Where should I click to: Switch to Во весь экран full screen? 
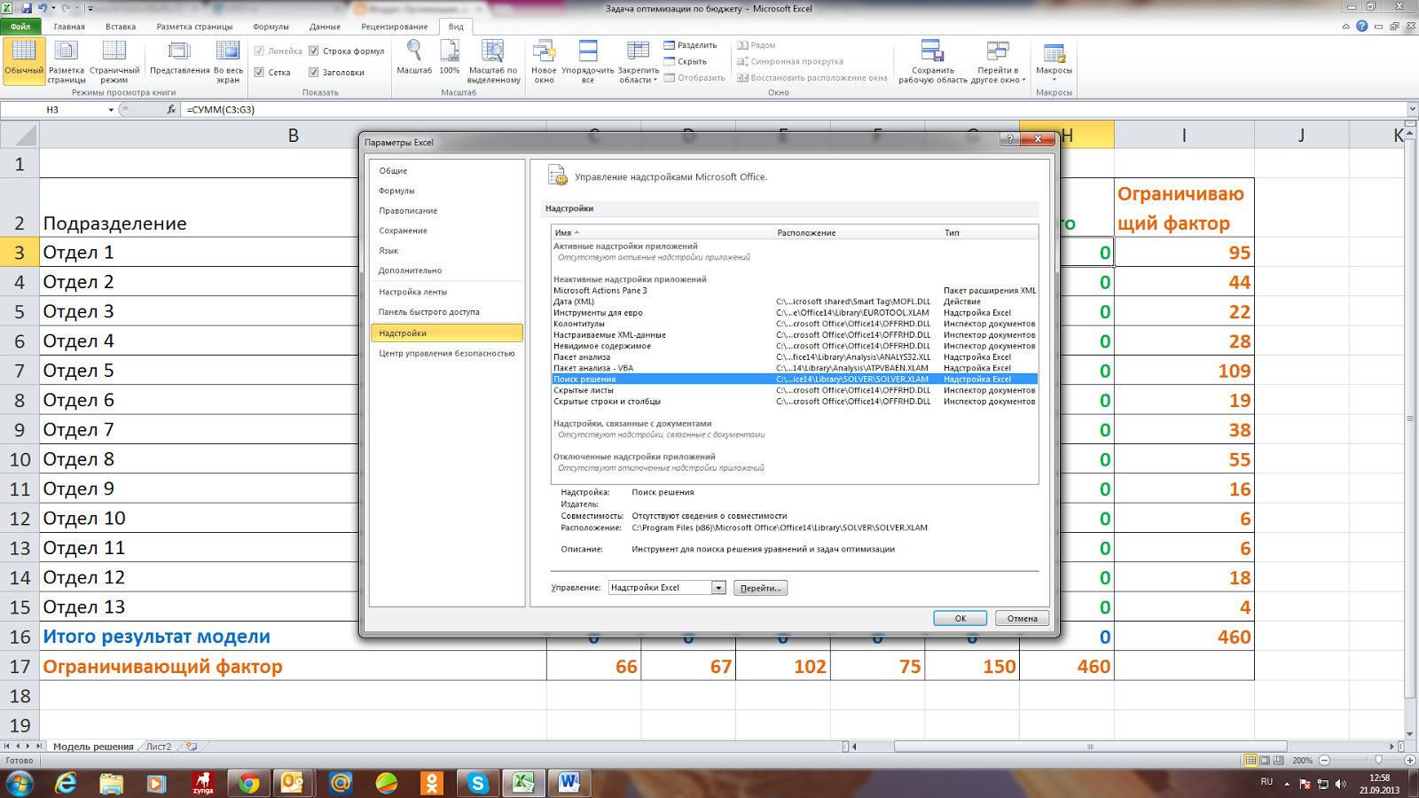coord(228,61)
